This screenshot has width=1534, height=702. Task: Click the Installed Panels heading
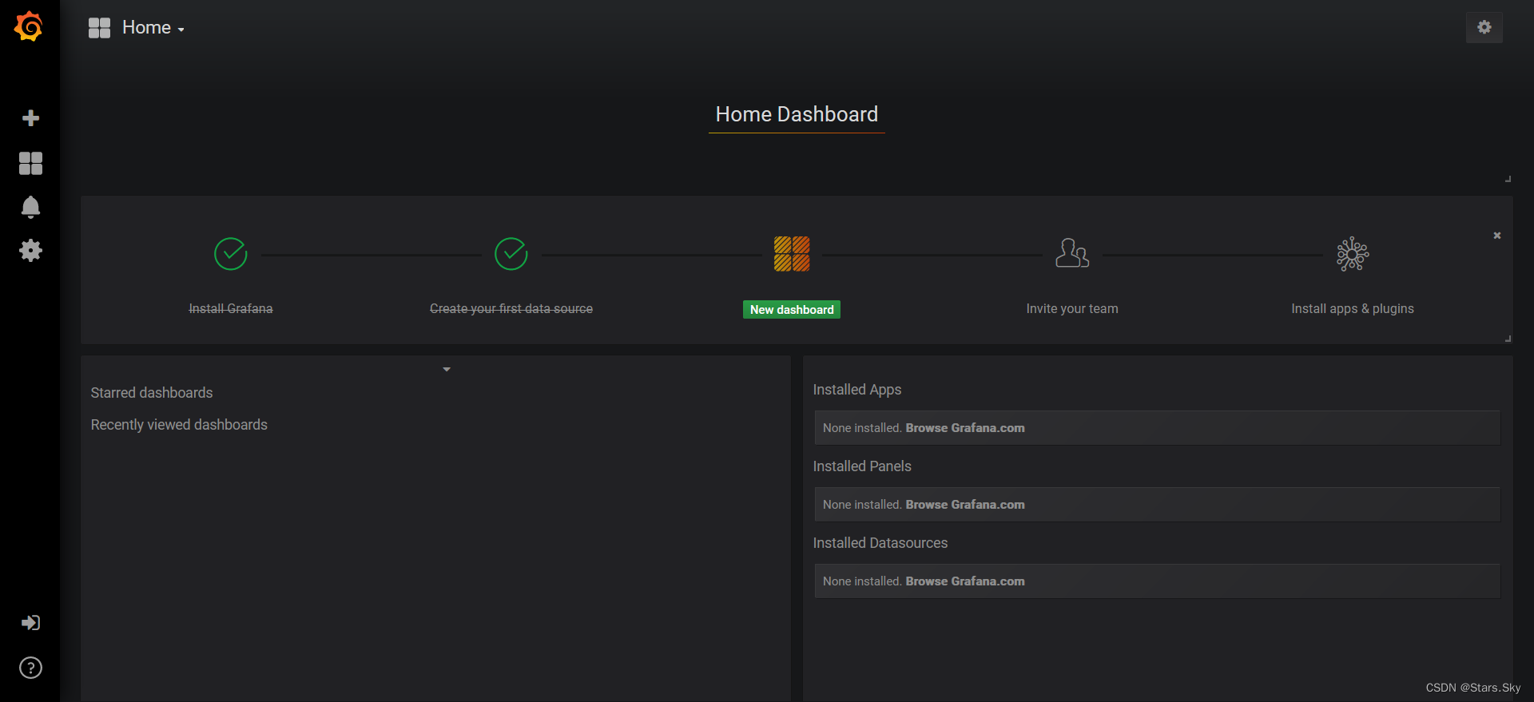click(x=862, y=466)
